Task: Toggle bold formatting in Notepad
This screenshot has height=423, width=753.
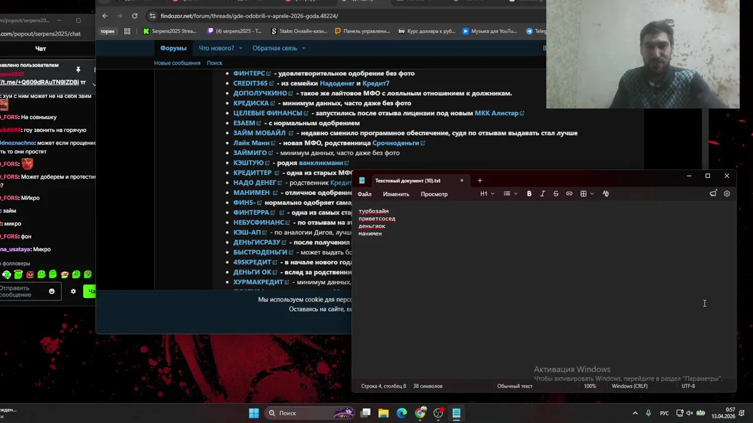Action: tap(529, 194)
